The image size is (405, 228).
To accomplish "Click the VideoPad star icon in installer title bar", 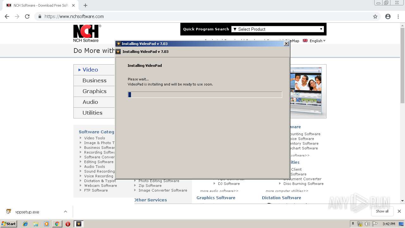I will point(118,44).
